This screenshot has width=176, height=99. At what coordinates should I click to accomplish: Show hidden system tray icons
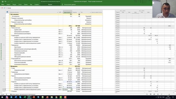pos(156,97)
